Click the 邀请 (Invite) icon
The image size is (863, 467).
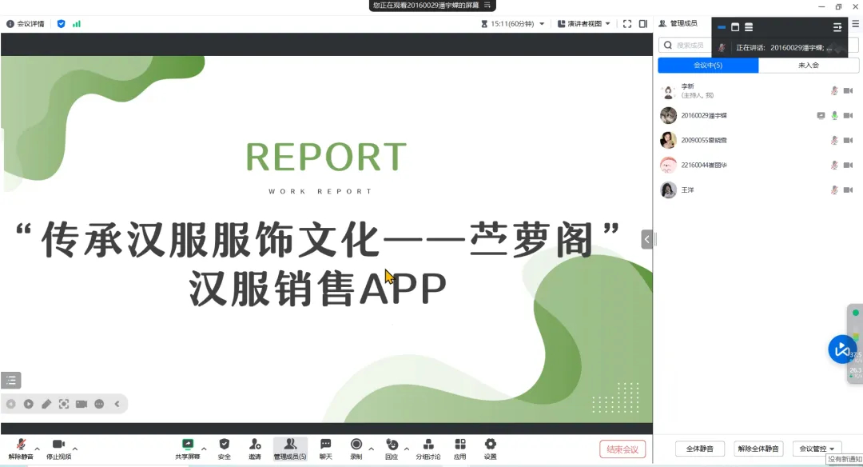pyautogui.click(x=254, y=445)
